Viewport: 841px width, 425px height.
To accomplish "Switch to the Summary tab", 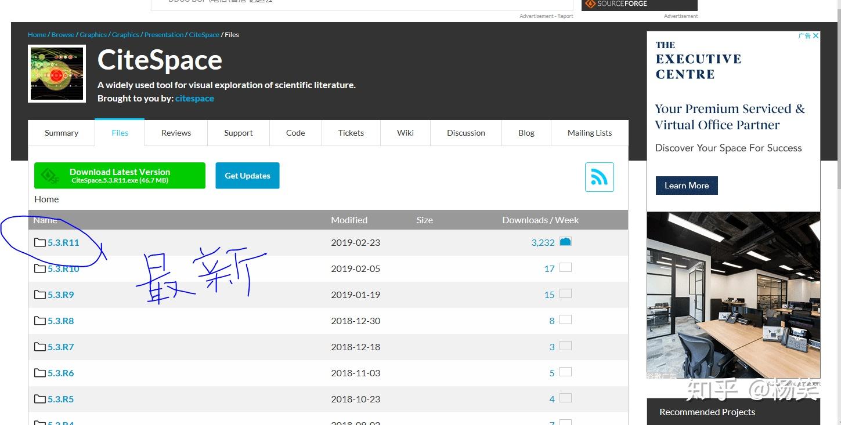I will (x=62, y=133).
